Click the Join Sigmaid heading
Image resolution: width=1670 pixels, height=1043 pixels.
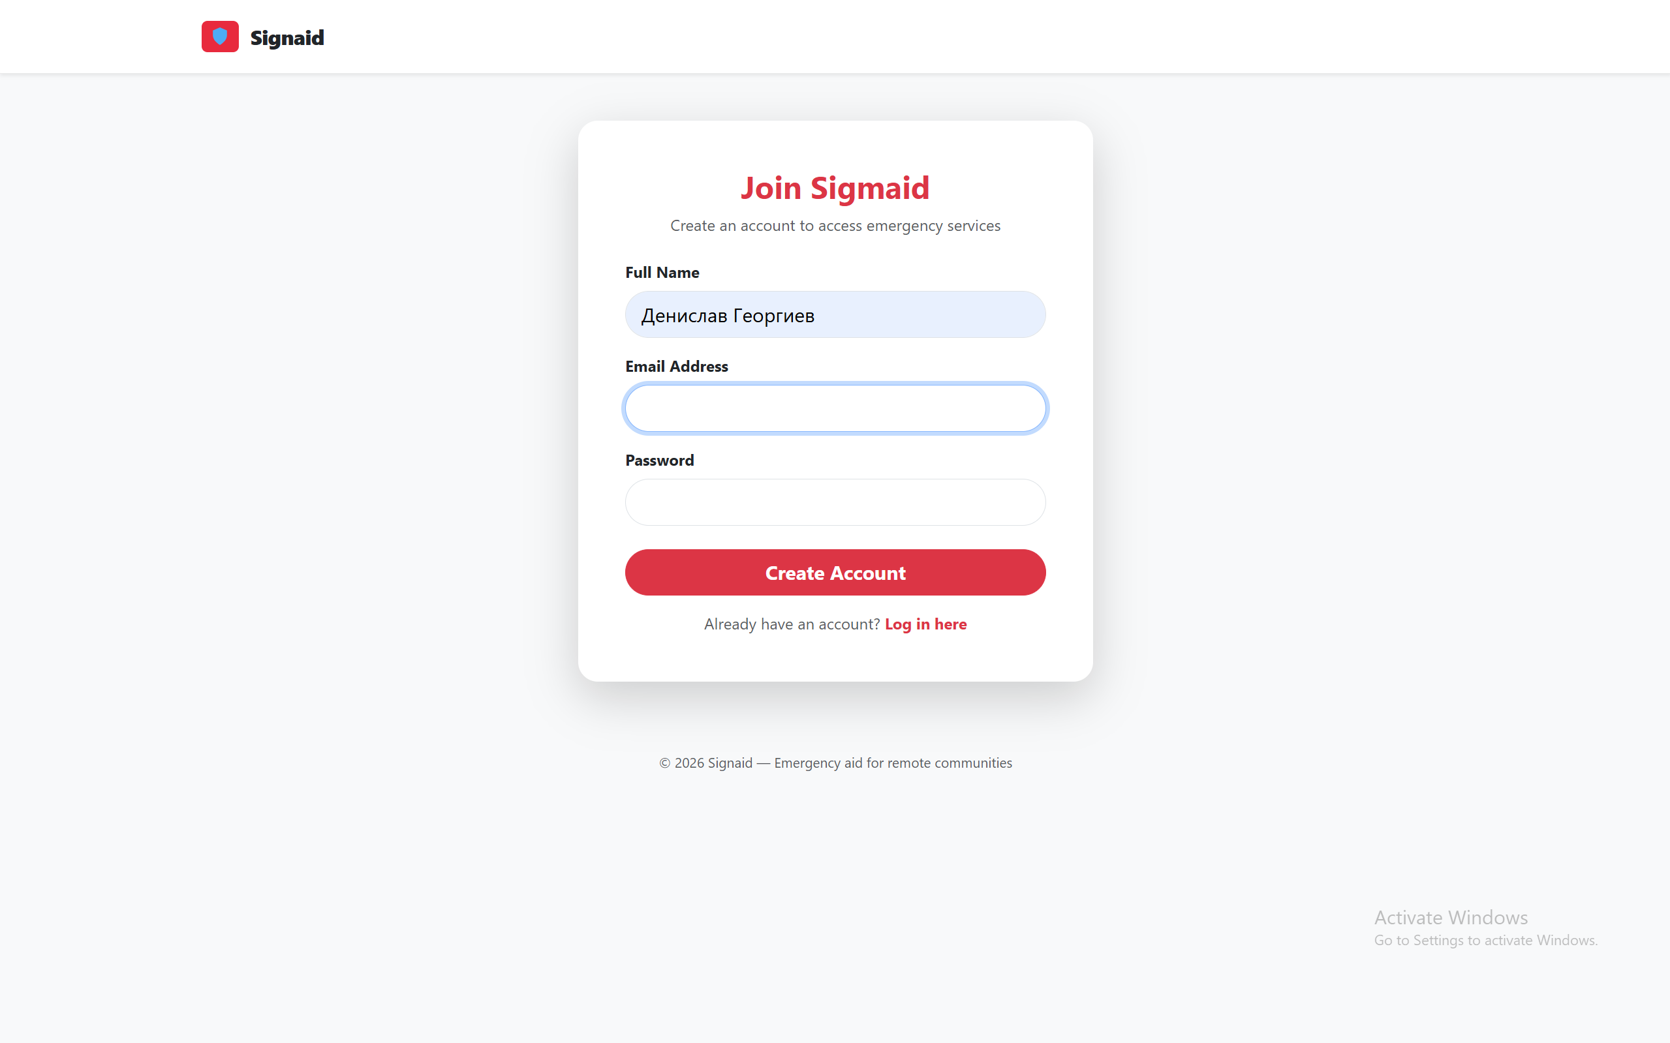[x=835, y=189]
